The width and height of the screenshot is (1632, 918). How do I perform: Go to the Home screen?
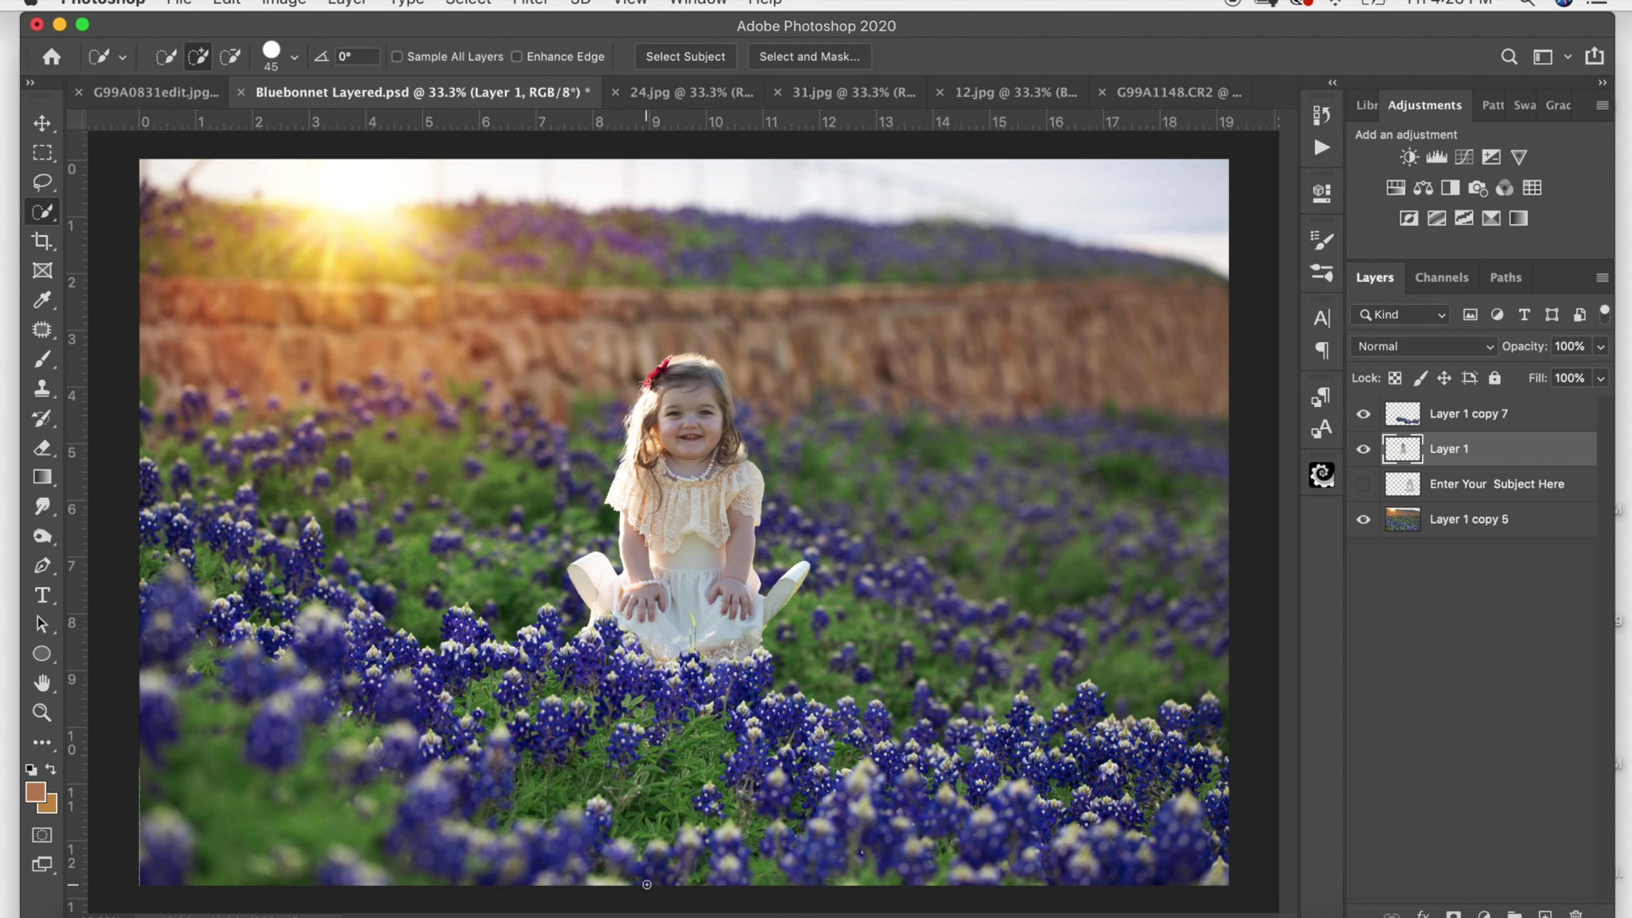tap(52, 57)
